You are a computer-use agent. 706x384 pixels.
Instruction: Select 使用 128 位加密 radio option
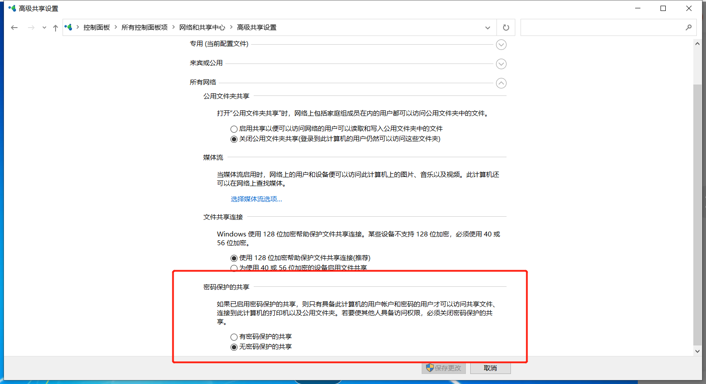tap(234, 258)
